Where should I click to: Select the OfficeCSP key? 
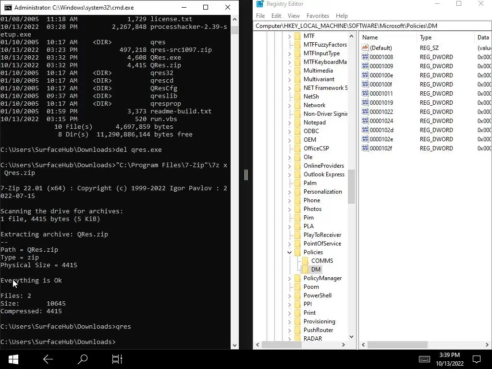(x=316, y=148)
